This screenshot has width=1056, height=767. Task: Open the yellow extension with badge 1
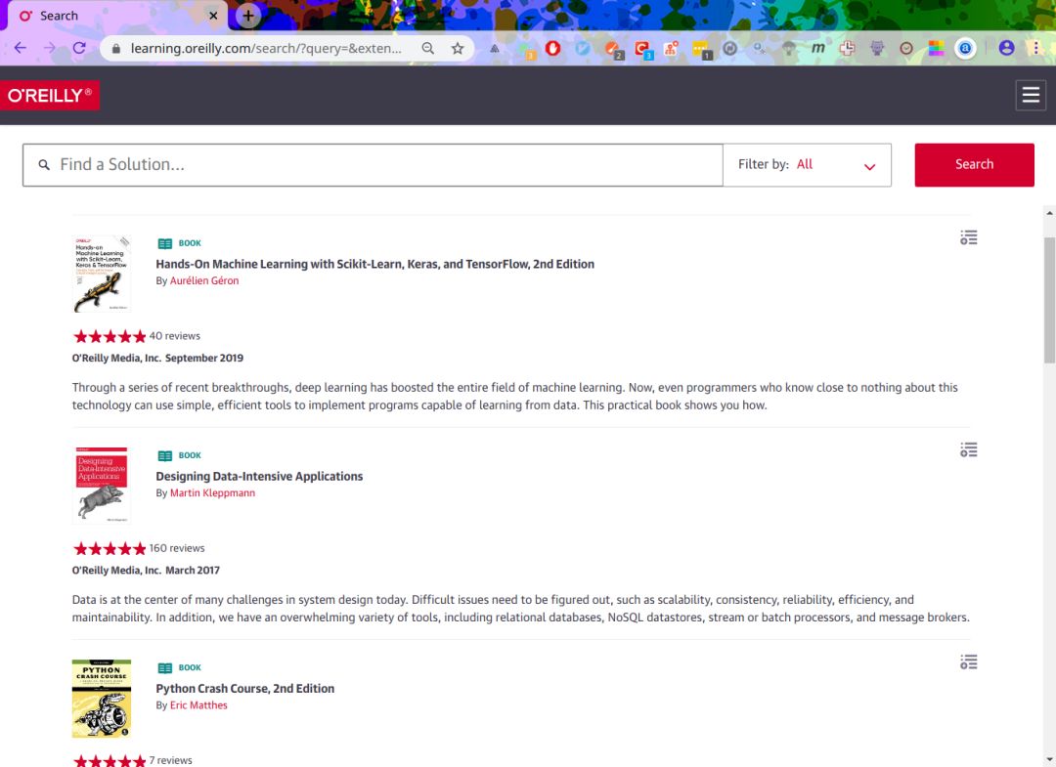pos(701,50)
